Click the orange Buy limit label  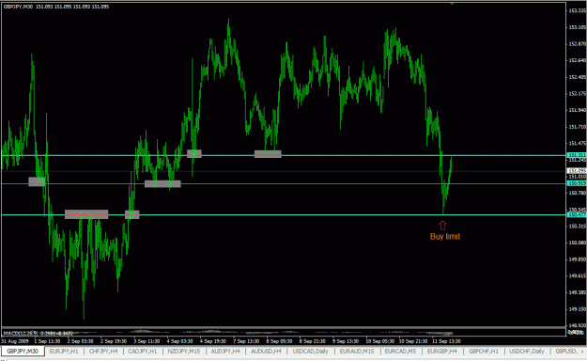tap(445, 237)
